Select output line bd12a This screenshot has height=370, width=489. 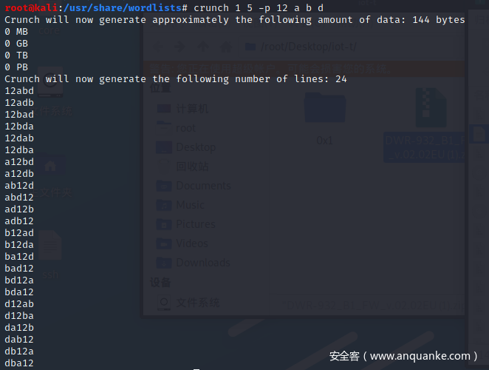[x=19, y=280]
